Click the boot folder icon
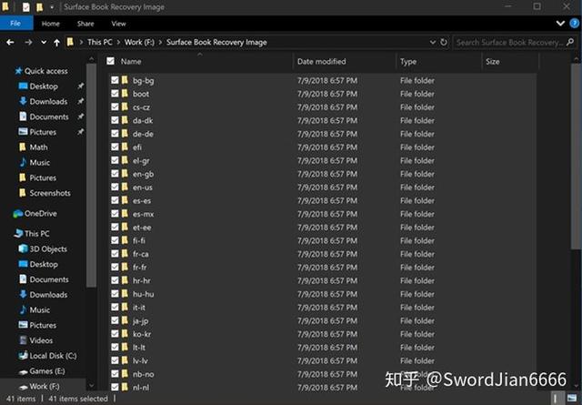 [125, 94]
